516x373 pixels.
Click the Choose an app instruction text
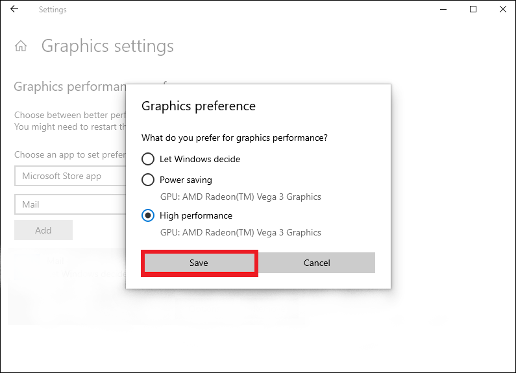pyautogui.click(x=69, y=155)
